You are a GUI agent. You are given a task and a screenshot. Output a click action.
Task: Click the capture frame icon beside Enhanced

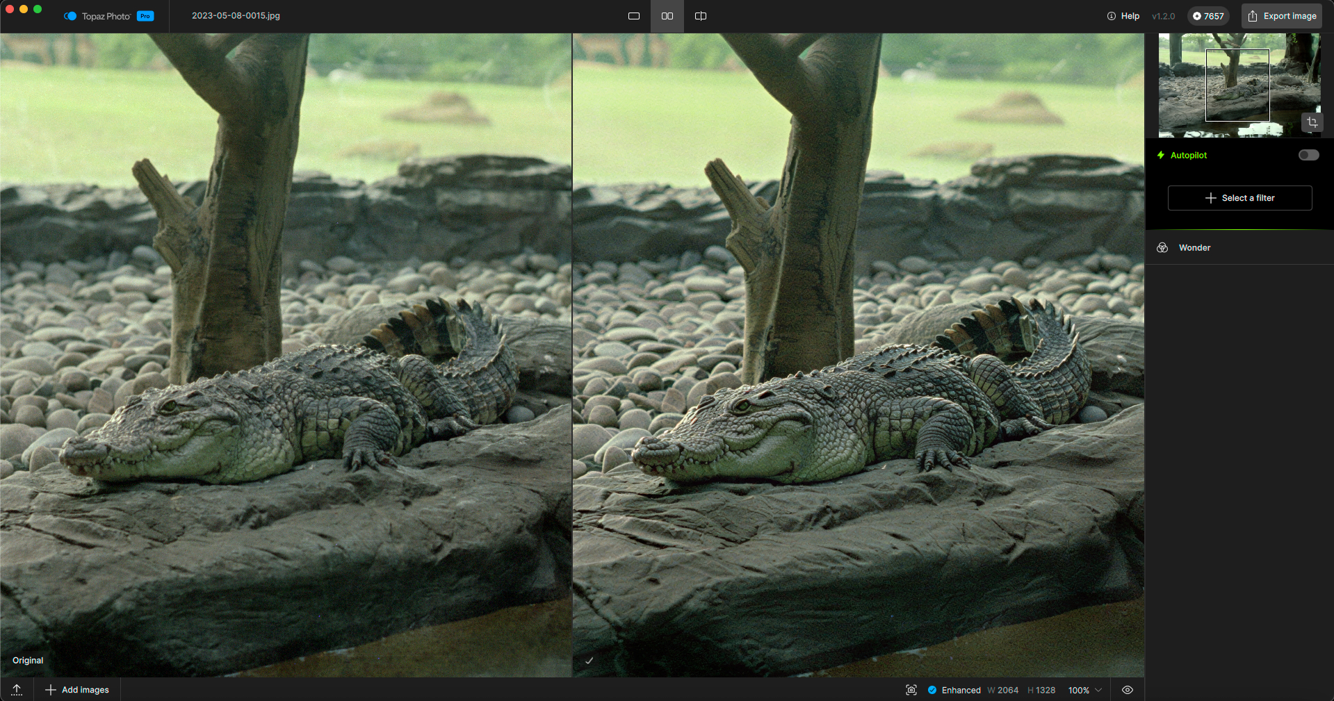pyautogui.click(x=911, y=690)
